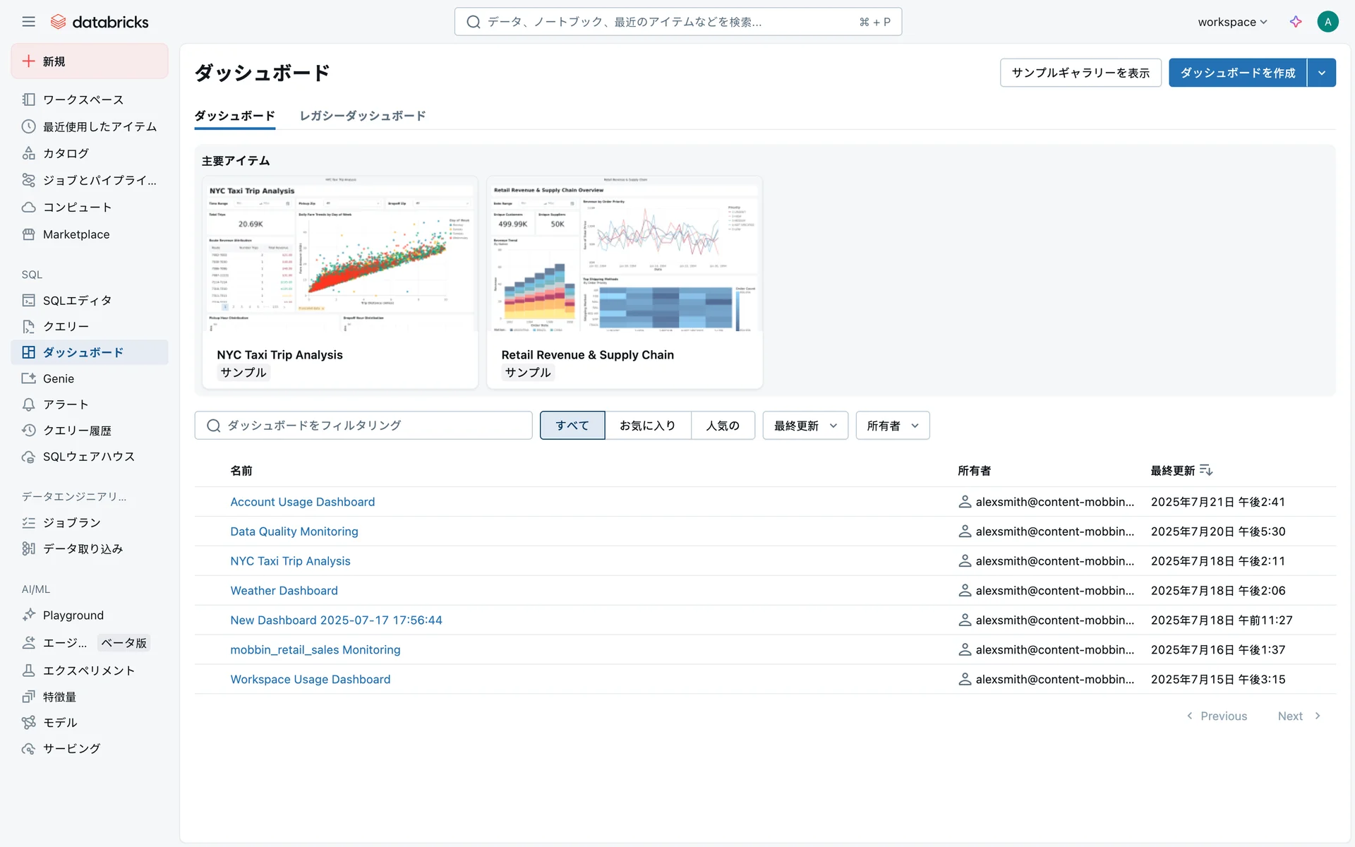Image resolution: width=1355 pixels, height=847 pixels.
Task: Expand the 所有者 filter dropdown
Action: click(892, 426)
